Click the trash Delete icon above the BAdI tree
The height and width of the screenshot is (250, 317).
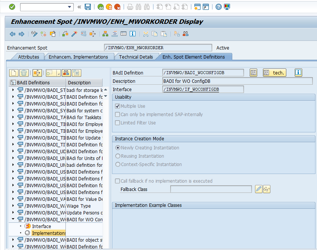click(x=24, y=73)
